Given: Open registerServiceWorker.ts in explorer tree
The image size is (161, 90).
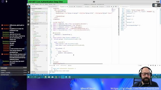Looking at the screenshot, I should pos(38,51).
